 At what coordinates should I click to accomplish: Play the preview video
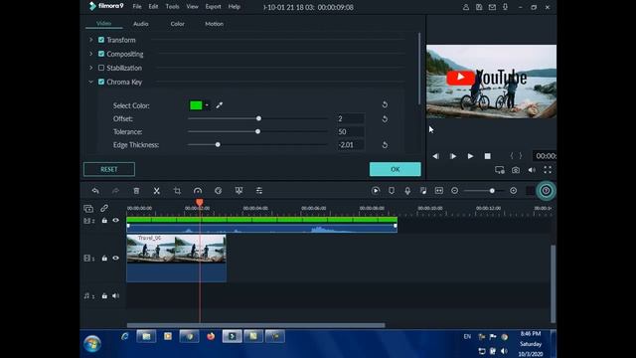click(470, 156)
